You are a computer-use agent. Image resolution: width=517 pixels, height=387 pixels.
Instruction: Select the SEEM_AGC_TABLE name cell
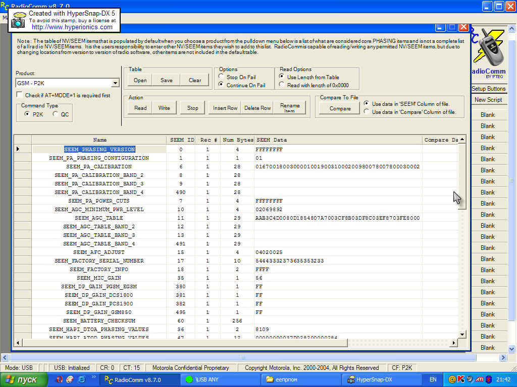tap(99, 218)
